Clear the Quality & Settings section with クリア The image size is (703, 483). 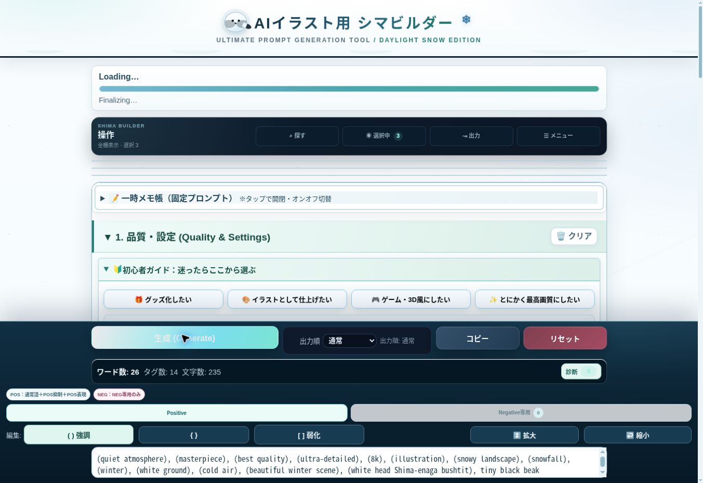coord(574,236)
